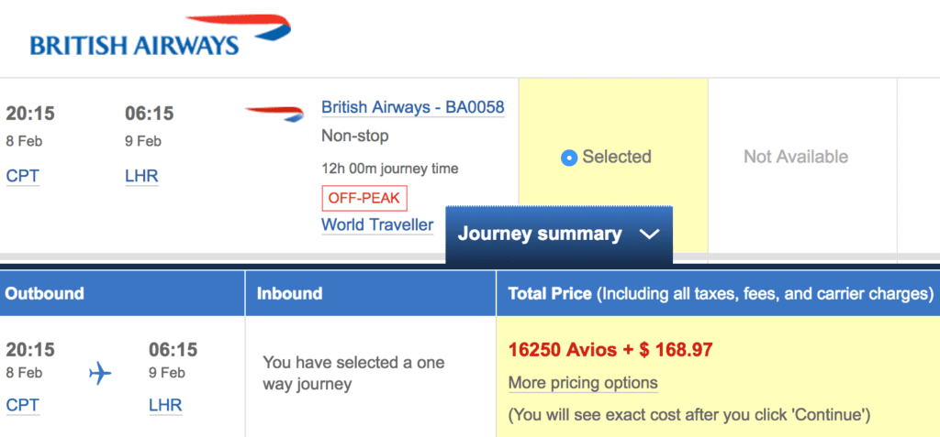The image size is (940, 437).
Task: Click the Not Available fare cell
Action: click(795, 157)
